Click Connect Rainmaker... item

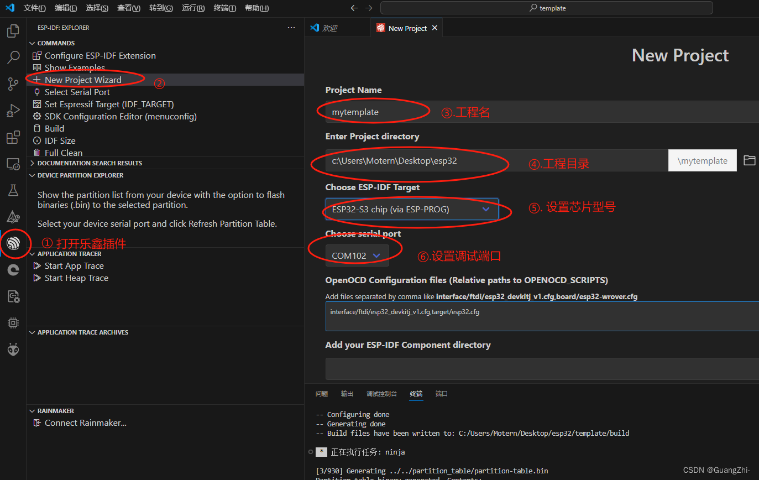(x=165, y=423)
